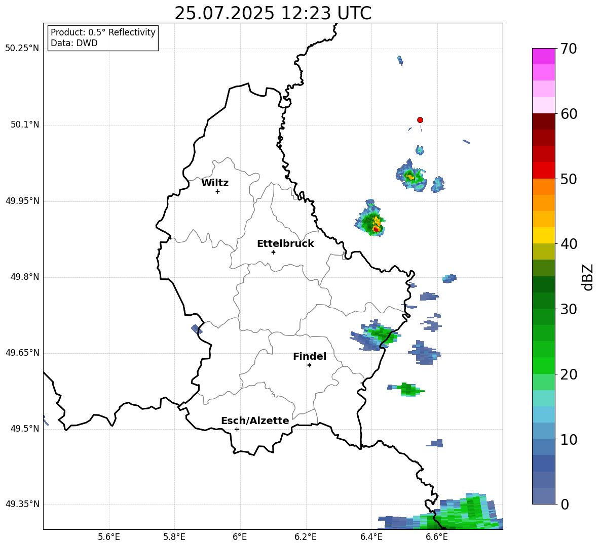The image size is (600, 547).
Task: Click the 6.6°E longitude label
Action: (x=437, y=537)
